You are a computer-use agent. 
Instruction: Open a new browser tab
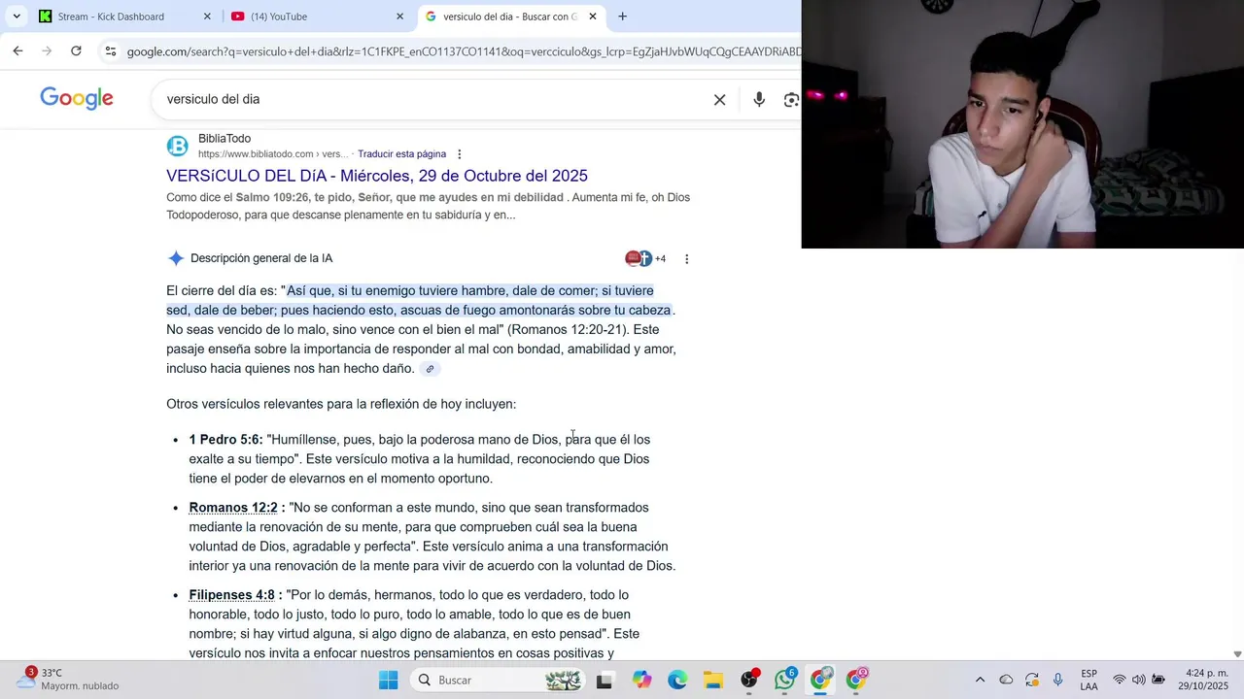[x=622, y=17]
